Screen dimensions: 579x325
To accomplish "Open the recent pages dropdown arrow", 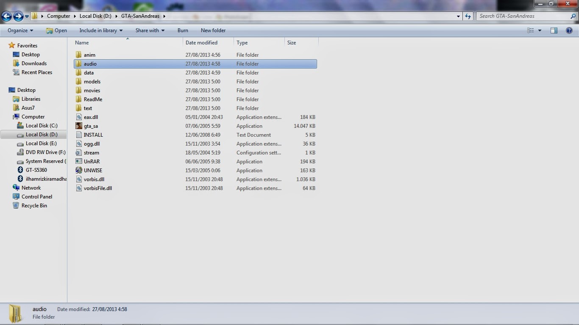I will 27,17.
